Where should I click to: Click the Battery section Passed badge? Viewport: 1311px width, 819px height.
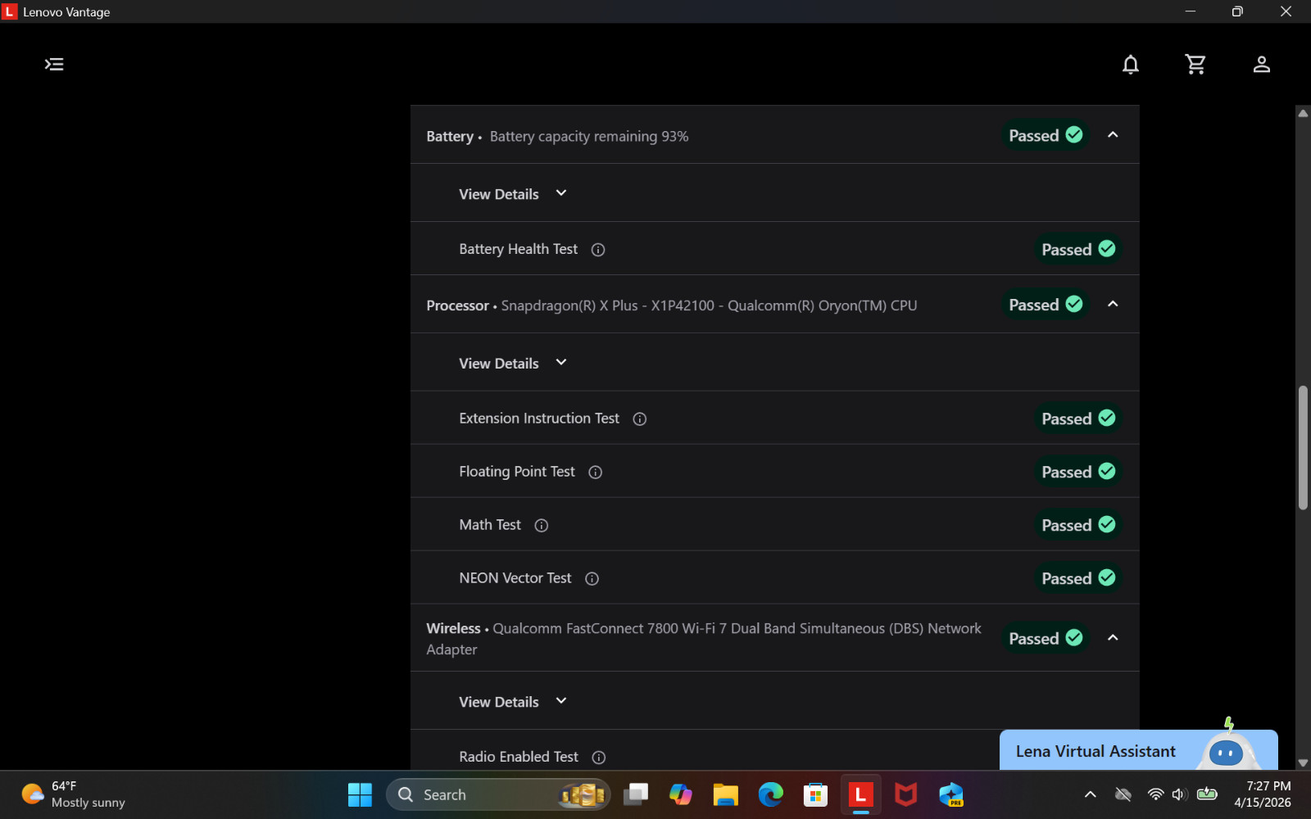[1046, 135]
